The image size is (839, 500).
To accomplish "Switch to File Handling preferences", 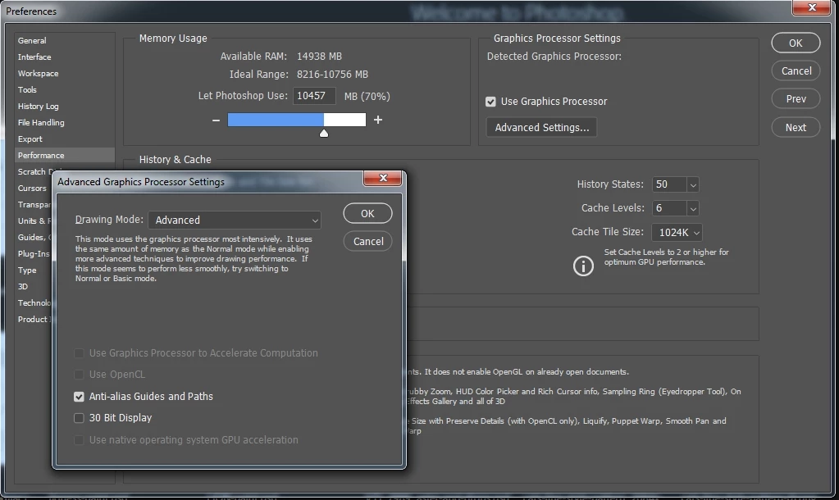I will [x=41, y=122].
